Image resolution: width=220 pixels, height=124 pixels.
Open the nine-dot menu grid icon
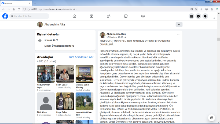click(191, 16)
